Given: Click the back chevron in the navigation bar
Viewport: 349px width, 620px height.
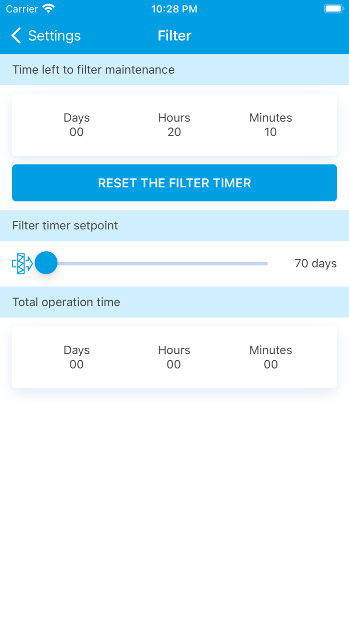Looking at the screenshot, I should [x=15, y=35].
